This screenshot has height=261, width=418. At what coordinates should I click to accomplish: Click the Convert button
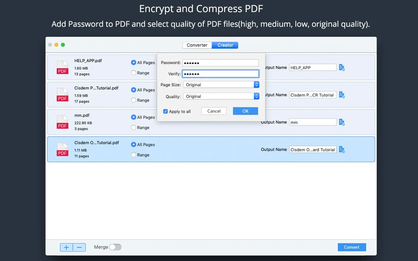(352, 247)
